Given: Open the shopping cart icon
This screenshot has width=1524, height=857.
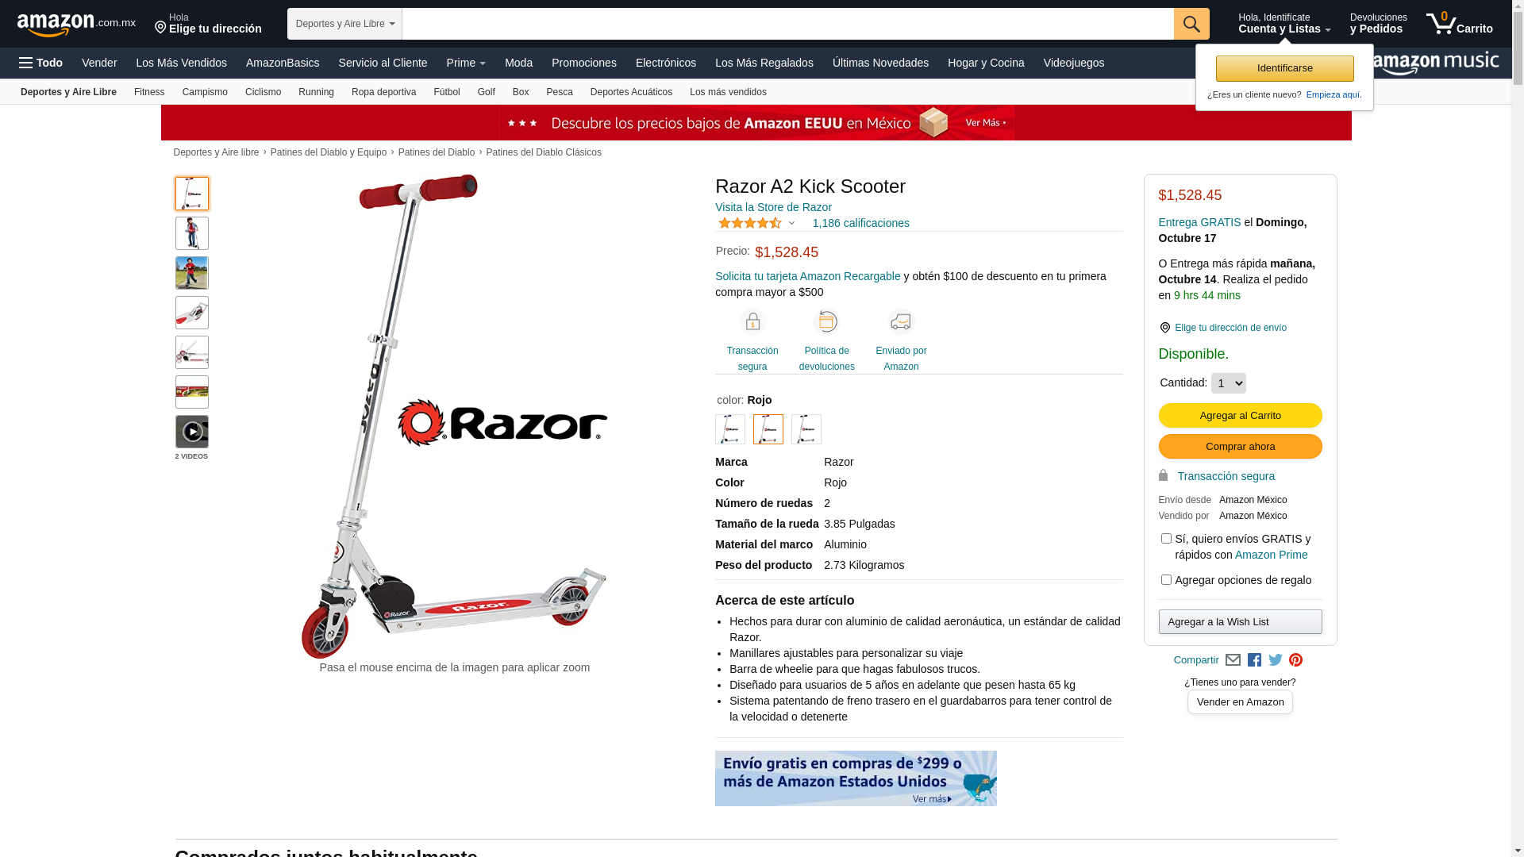Looking at the screenshot, I should pos(1459,23).
